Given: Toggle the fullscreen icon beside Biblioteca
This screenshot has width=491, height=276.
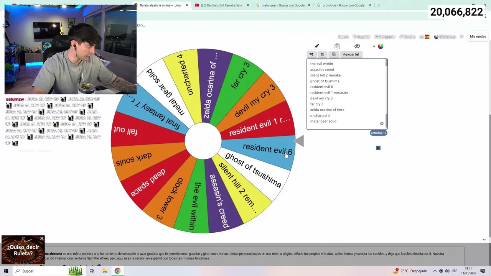Looking at the screenshot, I should pos(461,37).
